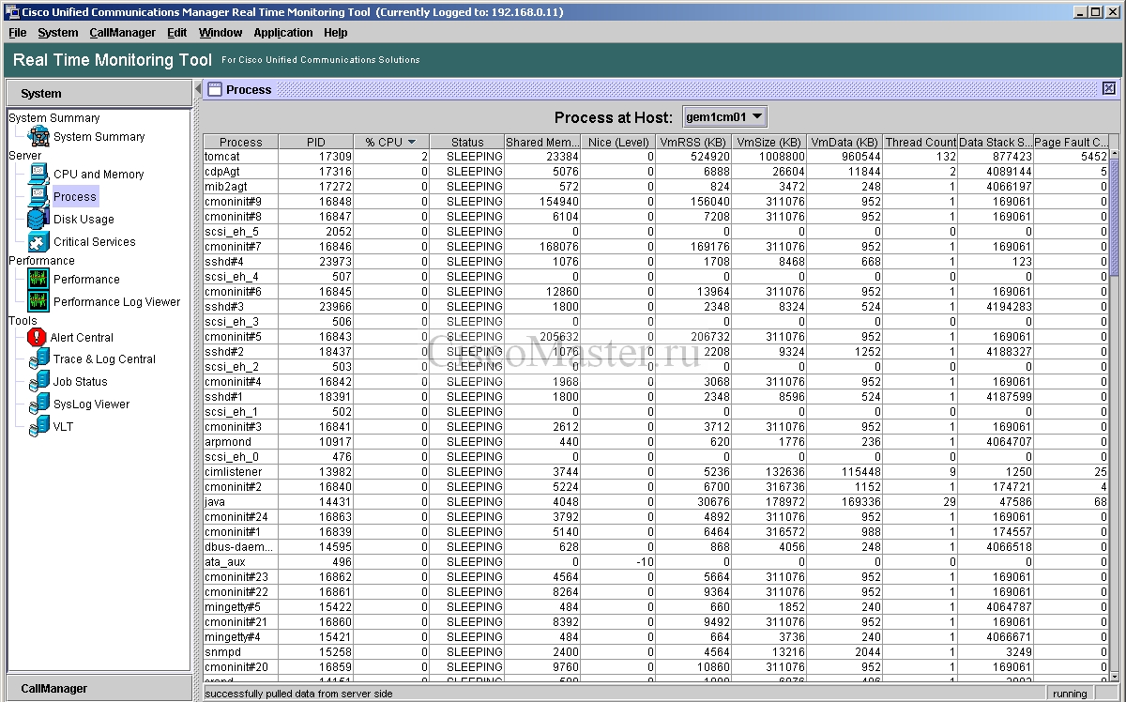Click the vertical scrollbar up arrow
This screenshot has height=702, width=1126.
(x=1114, y=153)
